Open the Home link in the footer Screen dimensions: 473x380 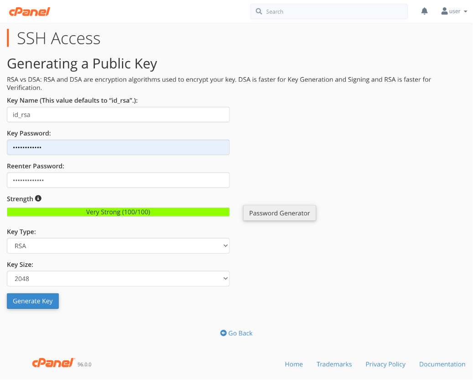294,364
